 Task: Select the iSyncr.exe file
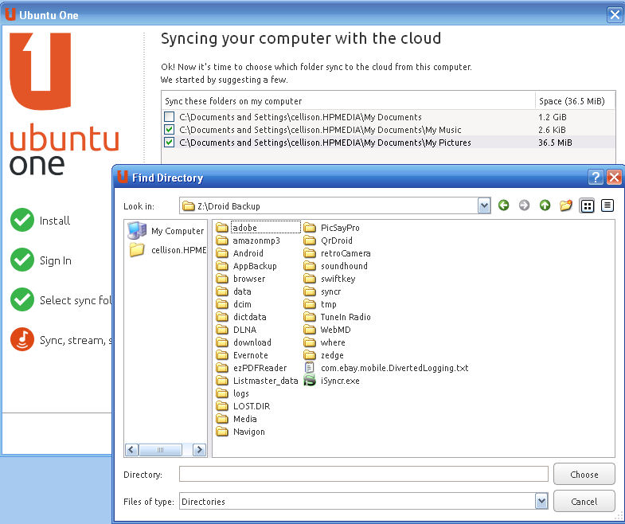tap(331, 381)
